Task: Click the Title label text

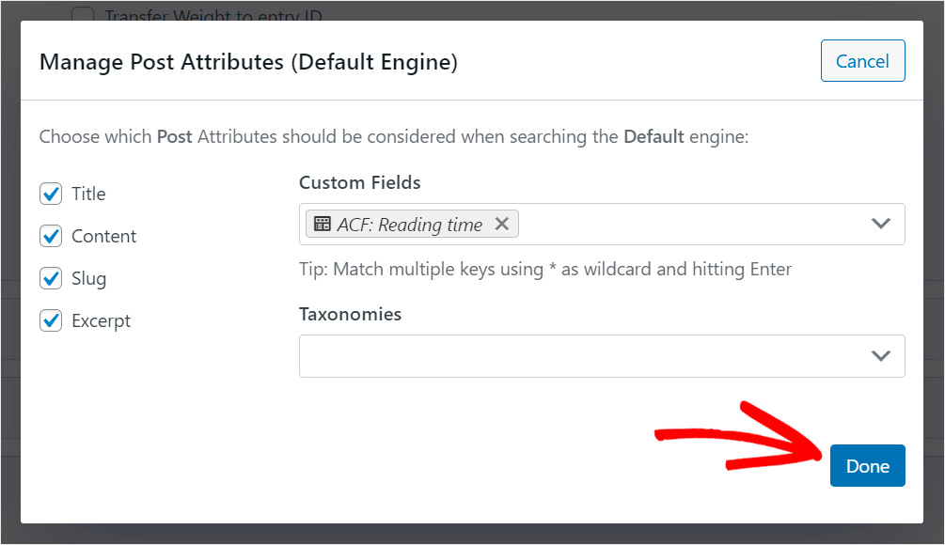Action: [88, 194]
